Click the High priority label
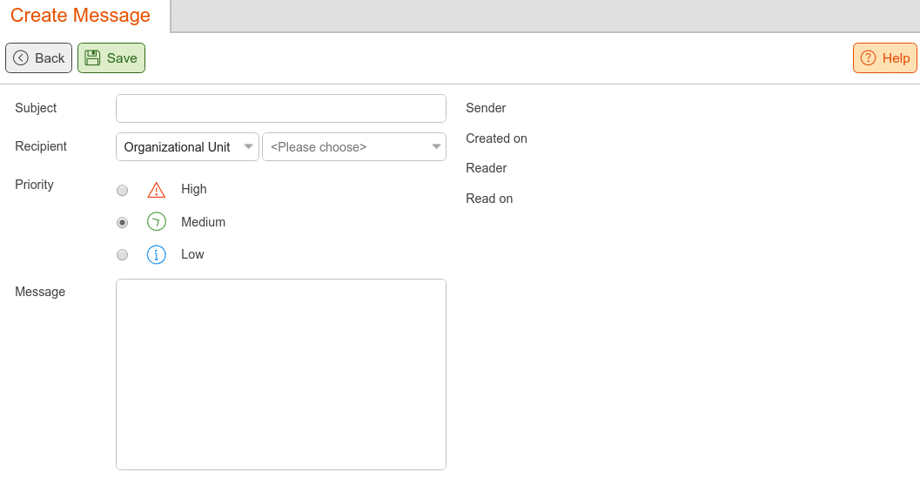Viewport: 920px width, 479px height. tap(193, 189)
